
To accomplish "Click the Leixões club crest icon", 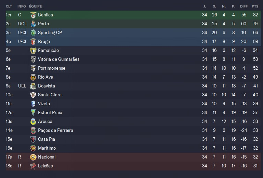I will click(x=33, y=166).
